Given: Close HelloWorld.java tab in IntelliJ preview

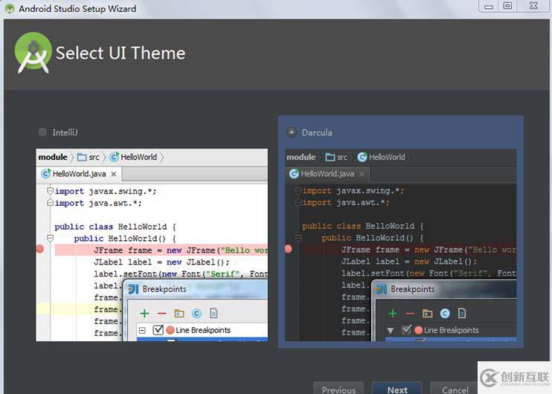Looking at the screenshot, I should click(113, 174).
